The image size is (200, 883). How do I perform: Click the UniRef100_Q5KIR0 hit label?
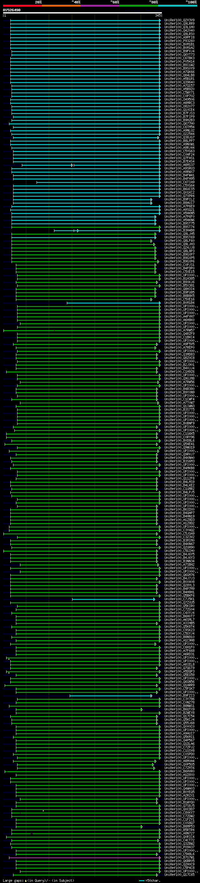179,606
